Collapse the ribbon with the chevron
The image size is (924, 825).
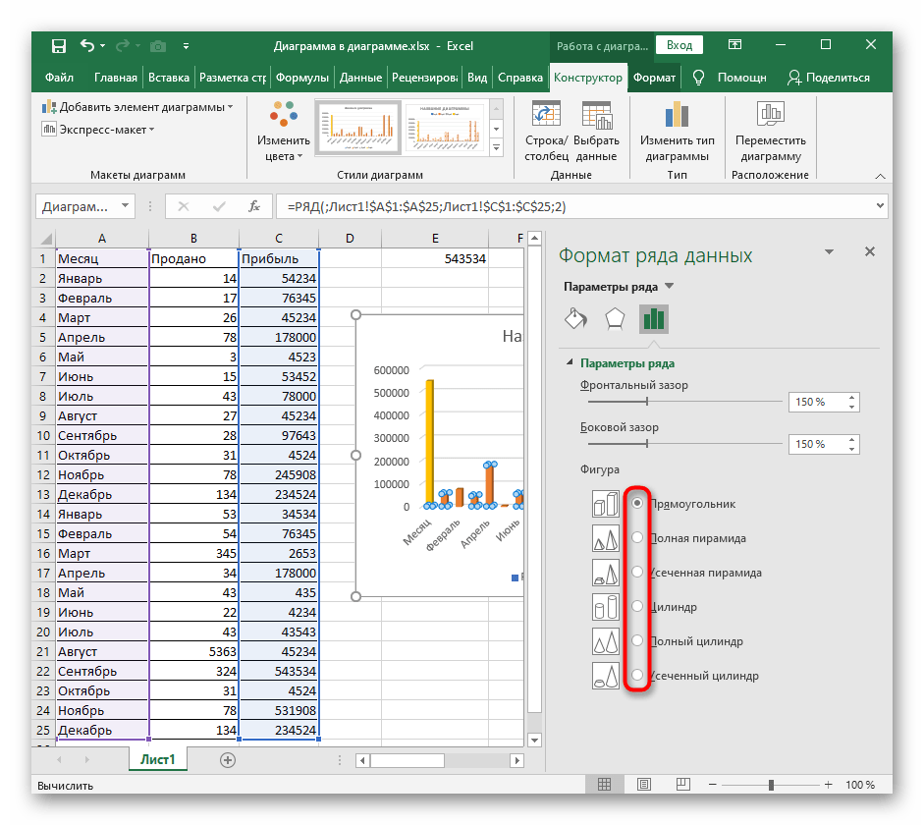(x=880, y=176)
